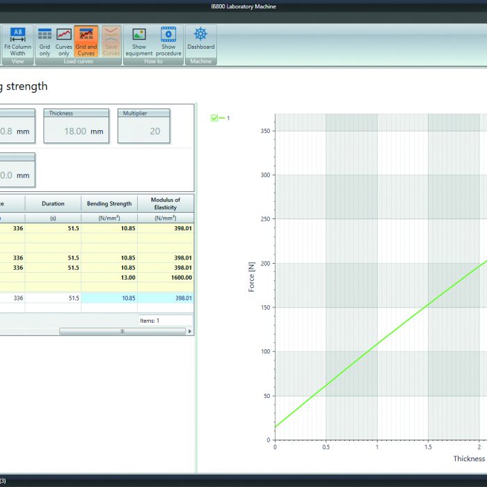Click the Duration column header
Image resolution: width=487 pixels, height=487 pixels.
point(53,204)
